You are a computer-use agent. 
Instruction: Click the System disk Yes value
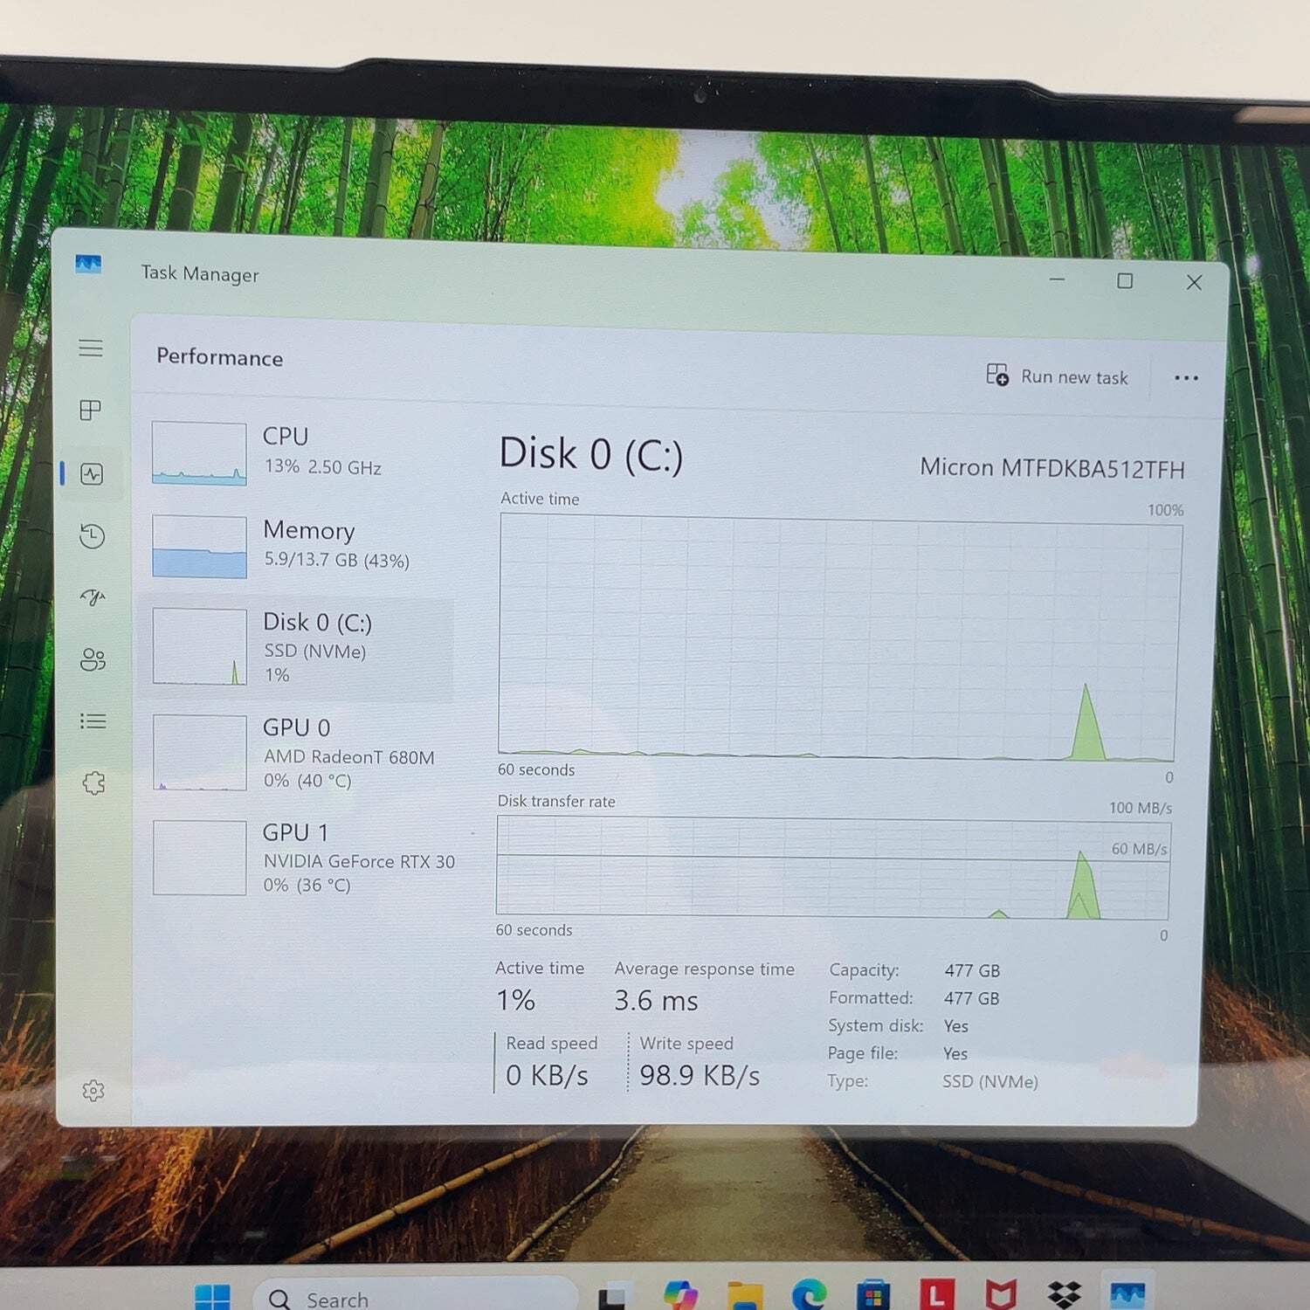[x=955, y=1026]
